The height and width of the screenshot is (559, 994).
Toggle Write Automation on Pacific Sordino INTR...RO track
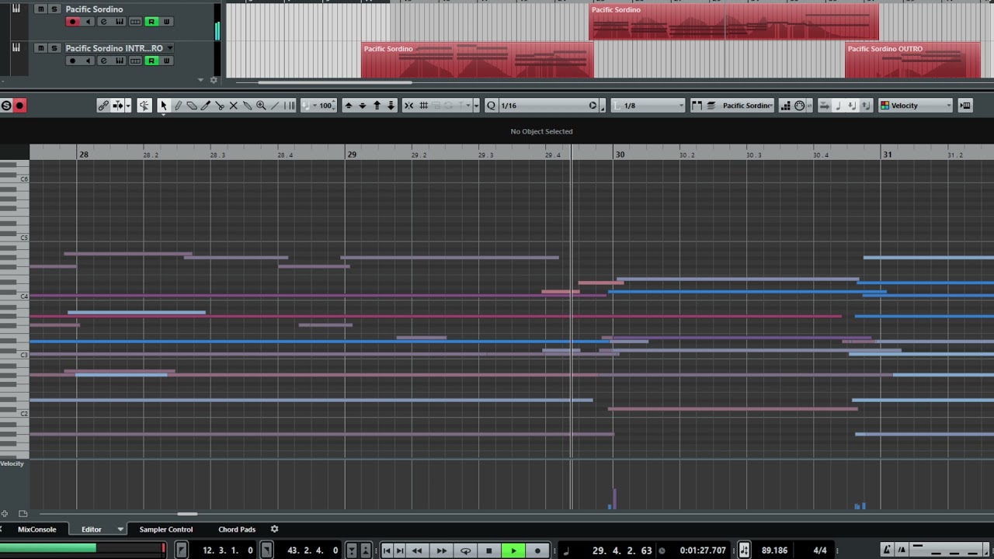[x=166, y=61]
